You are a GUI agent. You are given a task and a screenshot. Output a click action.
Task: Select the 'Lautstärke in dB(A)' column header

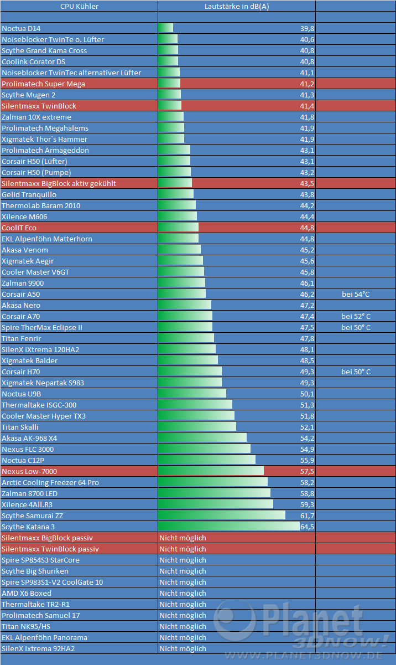[x=236, y=6]
